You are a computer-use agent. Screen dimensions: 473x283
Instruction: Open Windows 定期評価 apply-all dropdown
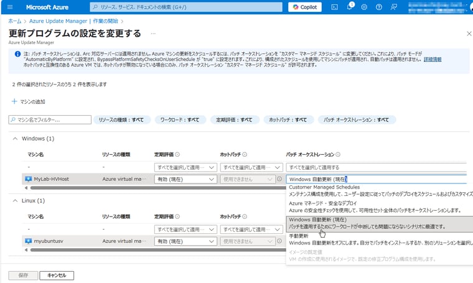(x=185, y=167)
